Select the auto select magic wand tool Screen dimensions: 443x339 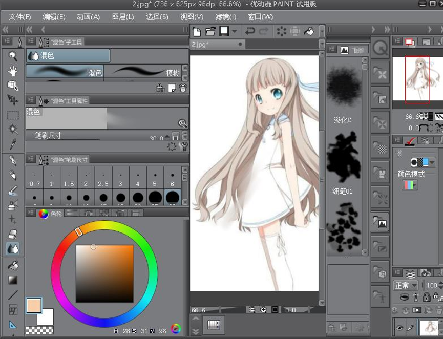click(x=13, y=130)
